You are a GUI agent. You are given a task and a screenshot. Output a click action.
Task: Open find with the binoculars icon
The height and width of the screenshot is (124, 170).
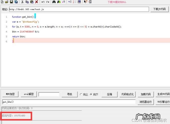click(x=54, y=2)
